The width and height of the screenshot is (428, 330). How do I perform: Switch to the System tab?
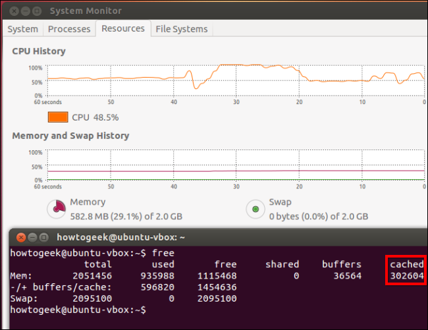(x=23, y=29)
